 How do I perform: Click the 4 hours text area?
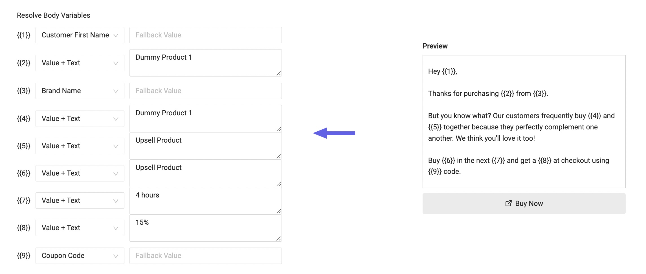coord(205,201)
